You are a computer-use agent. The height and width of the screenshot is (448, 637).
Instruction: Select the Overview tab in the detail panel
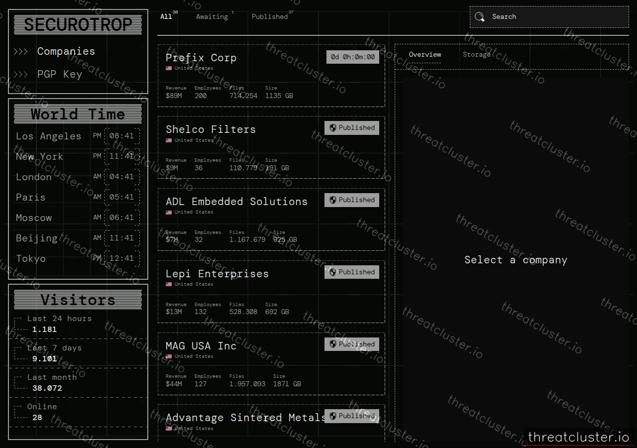(425, 55)
